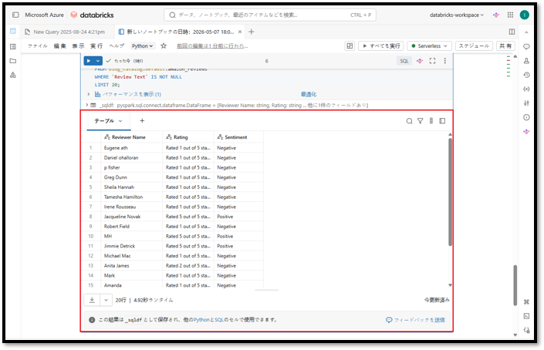Open the Databricks Assistant sparkle icon in cell header

click(x=420, y=61)
